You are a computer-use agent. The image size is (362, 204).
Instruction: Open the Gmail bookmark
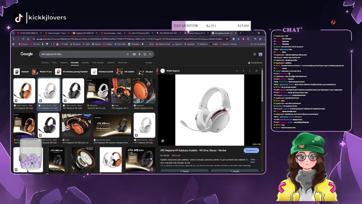[x=64, y=44]
